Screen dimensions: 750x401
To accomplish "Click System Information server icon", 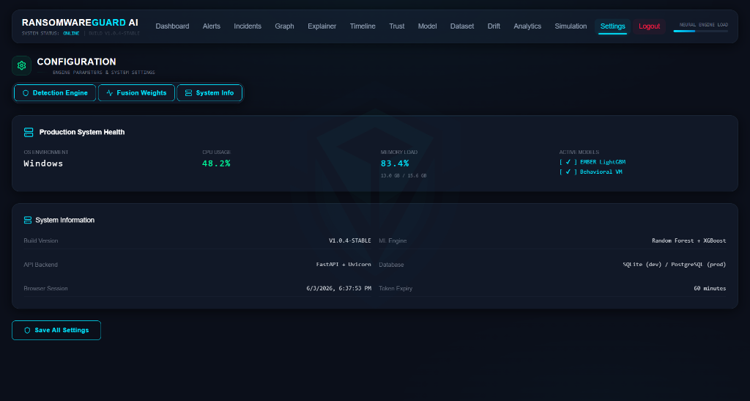I will tap(28, 220).
